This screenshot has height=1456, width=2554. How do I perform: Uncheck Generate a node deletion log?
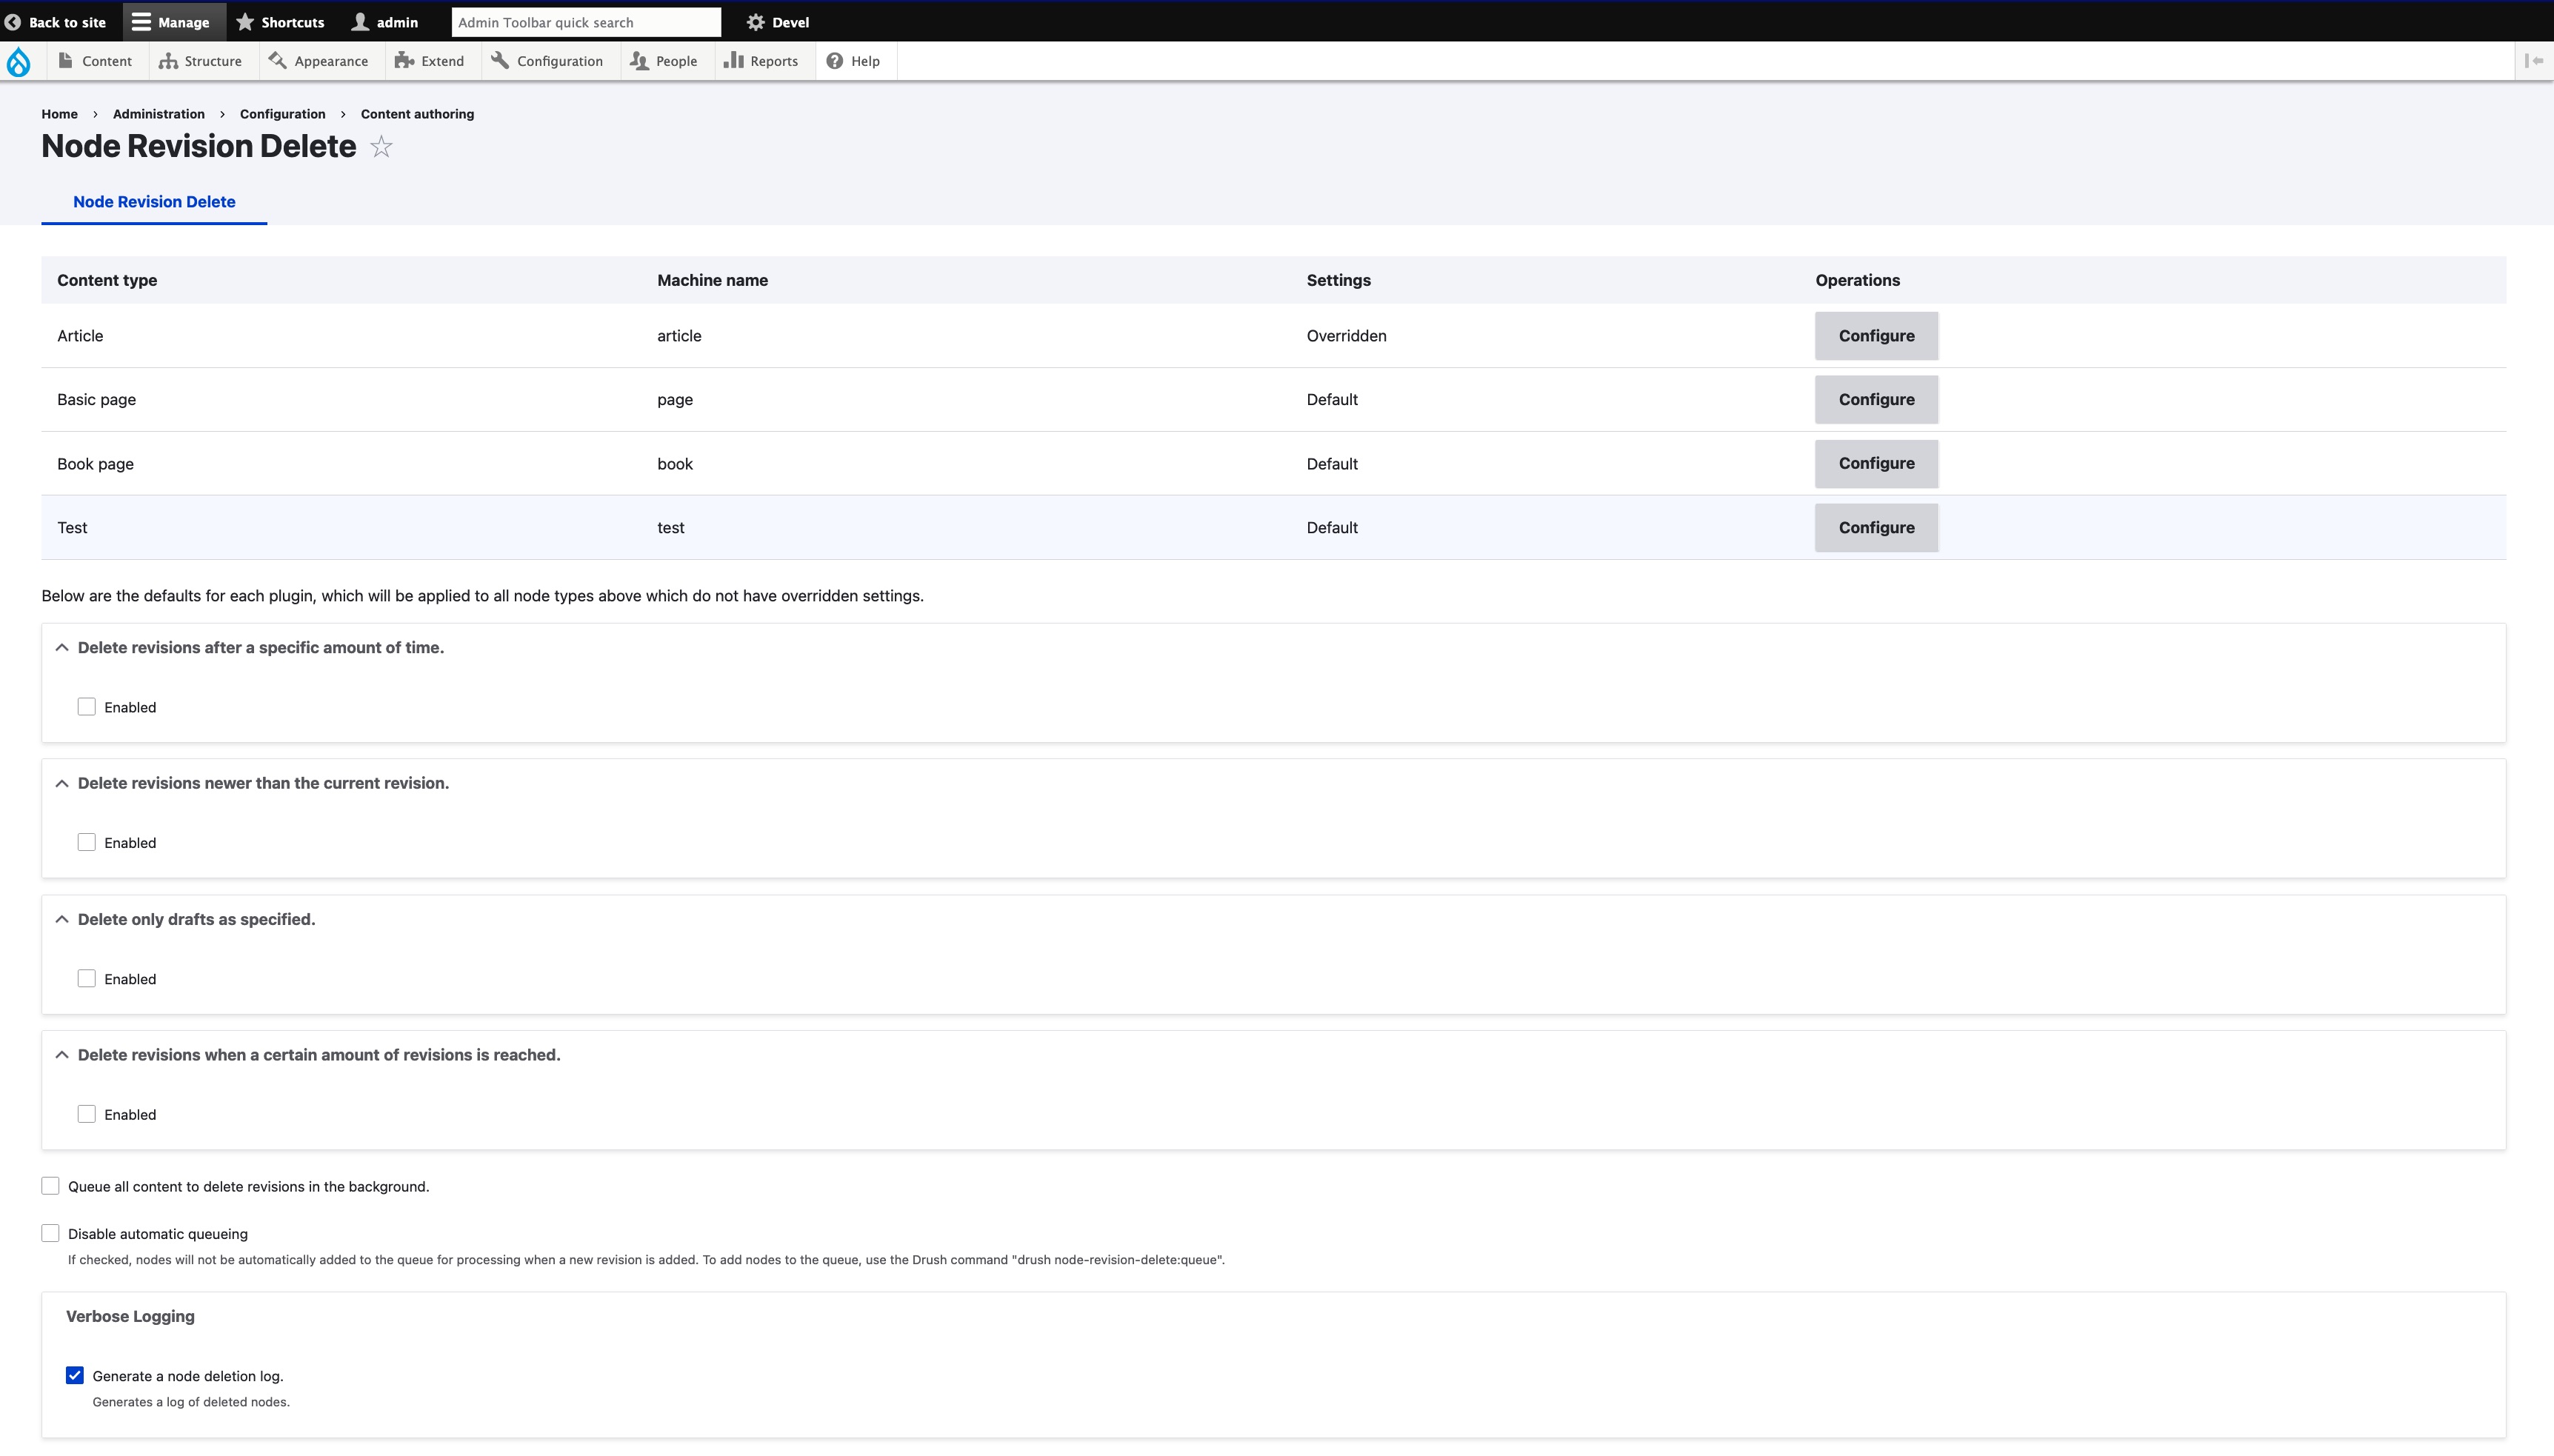point(75,1375)
